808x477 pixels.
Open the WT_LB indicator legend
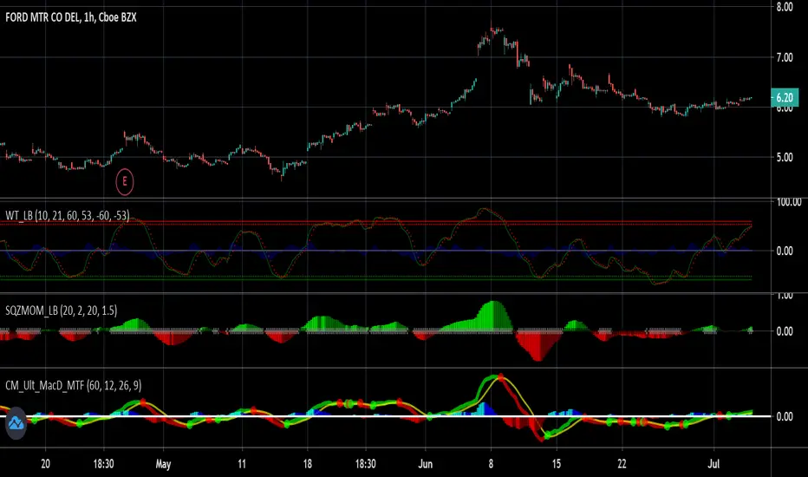click(x=68, y=216)
